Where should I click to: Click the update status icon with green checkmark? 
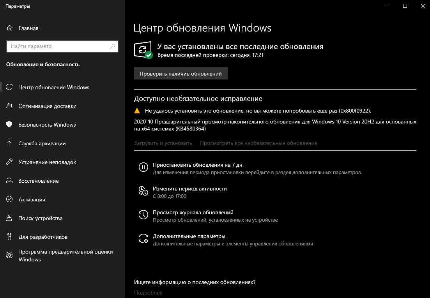(x=143, y=50)
